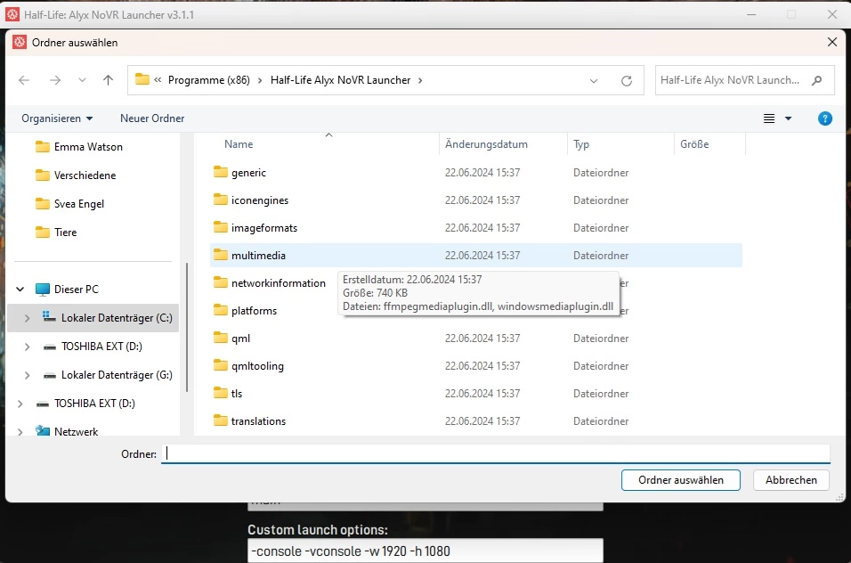Open recent locations dropdown arrow
851x563 pixels.
click(82, 80)
